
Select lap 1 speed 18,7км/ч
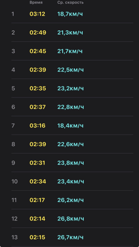[70, 14]
